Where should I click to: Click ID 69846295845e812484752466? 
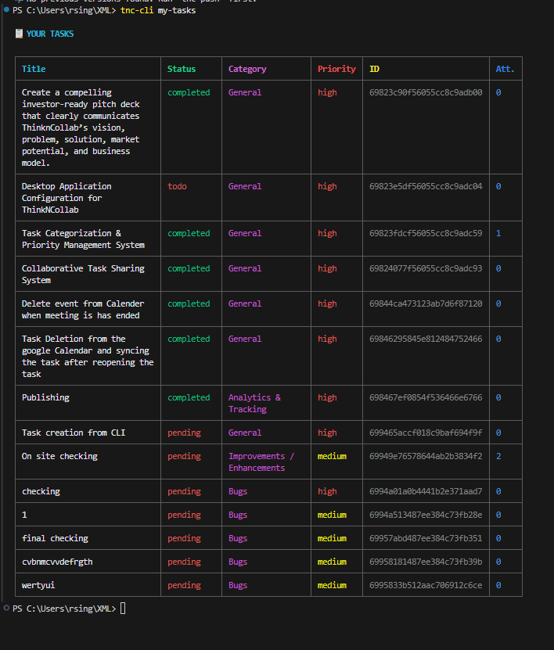[x=426, y=339]
